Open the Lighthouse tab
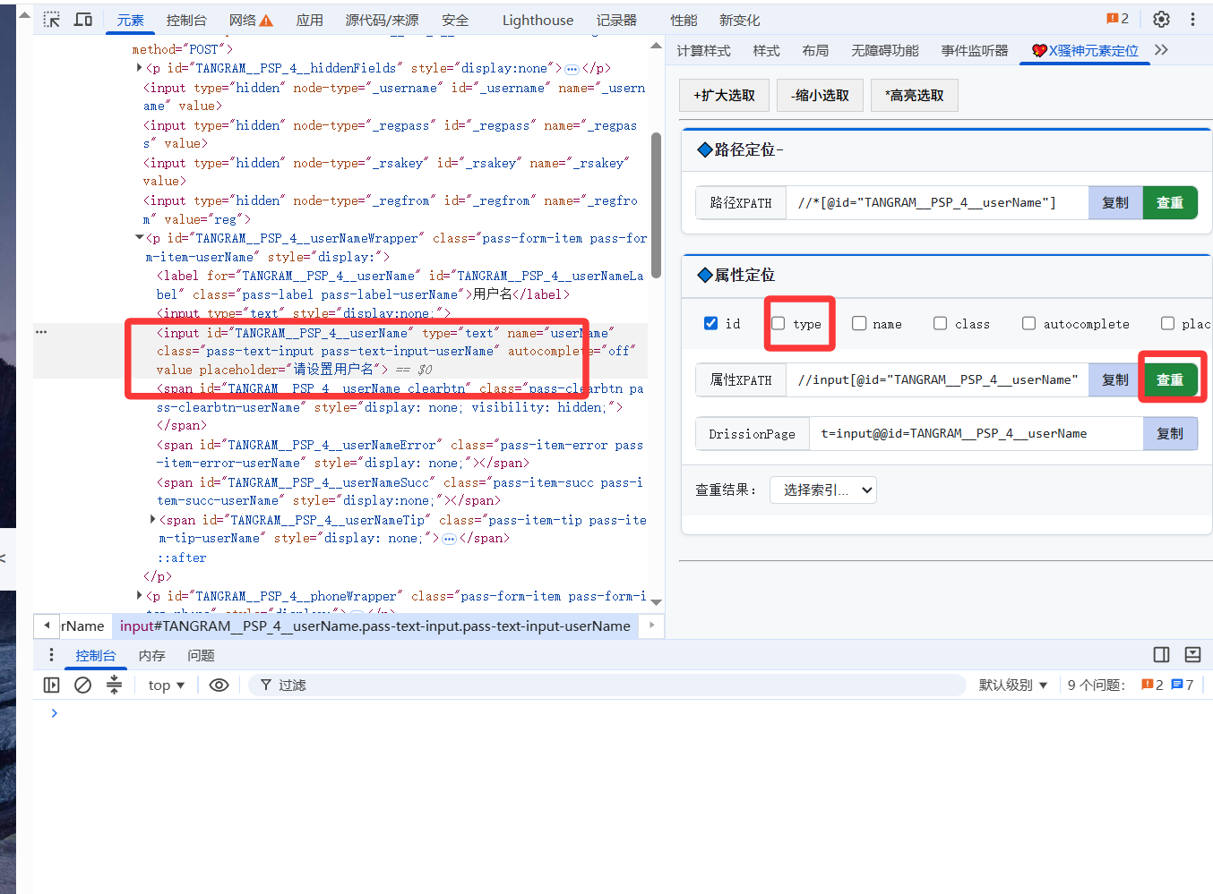 [538, 20]
